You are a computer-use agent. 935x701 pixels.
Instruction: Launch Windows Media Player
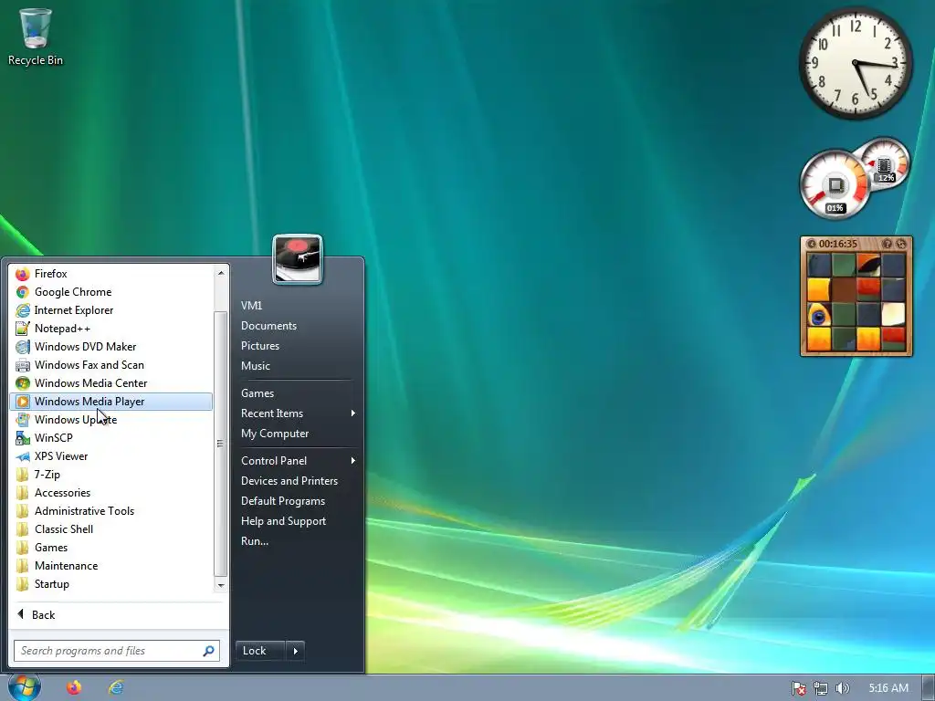point(110,402)
